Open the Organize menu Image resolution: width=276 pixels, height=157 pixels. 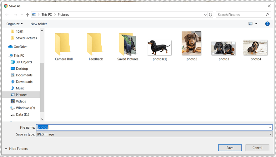14,24
